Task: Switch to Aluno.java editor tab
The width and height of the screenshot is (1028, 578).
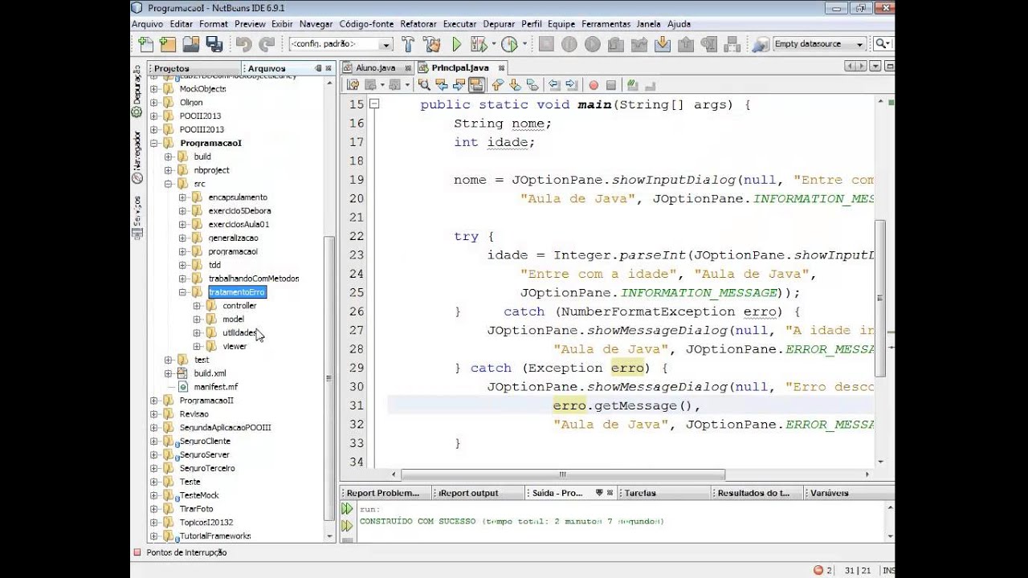Action: tap(375, 68)
